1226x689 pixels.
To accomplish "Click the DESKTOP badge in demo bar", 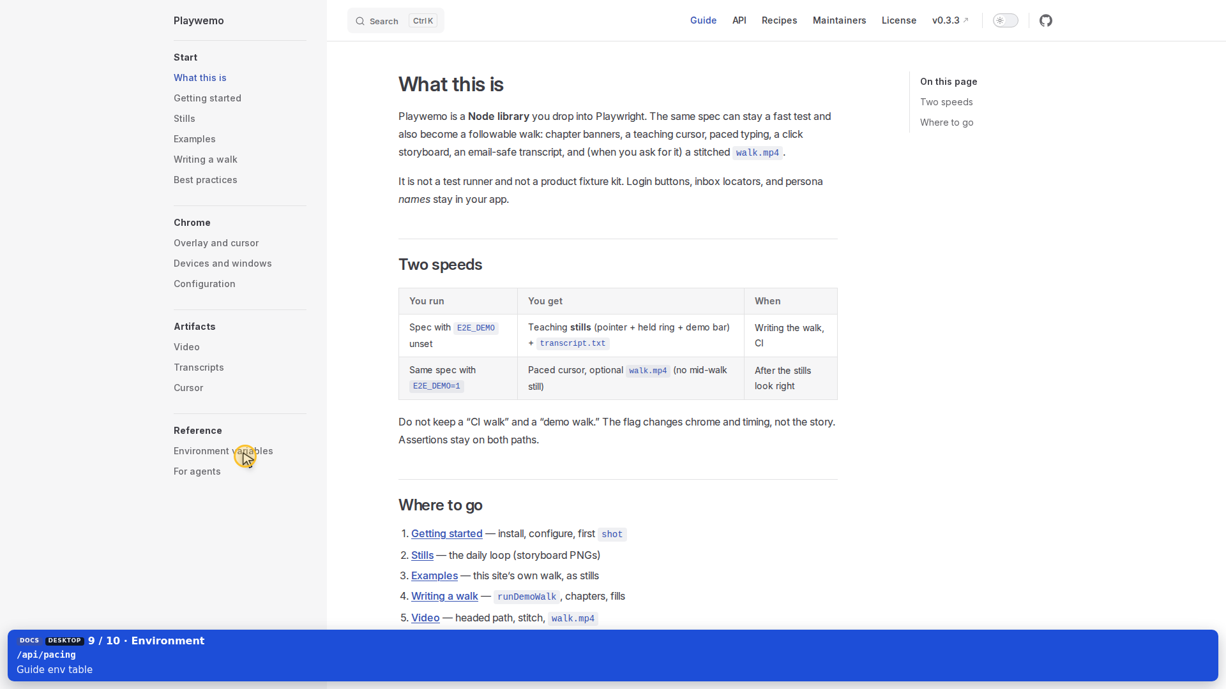I will [x=64, y=641].
